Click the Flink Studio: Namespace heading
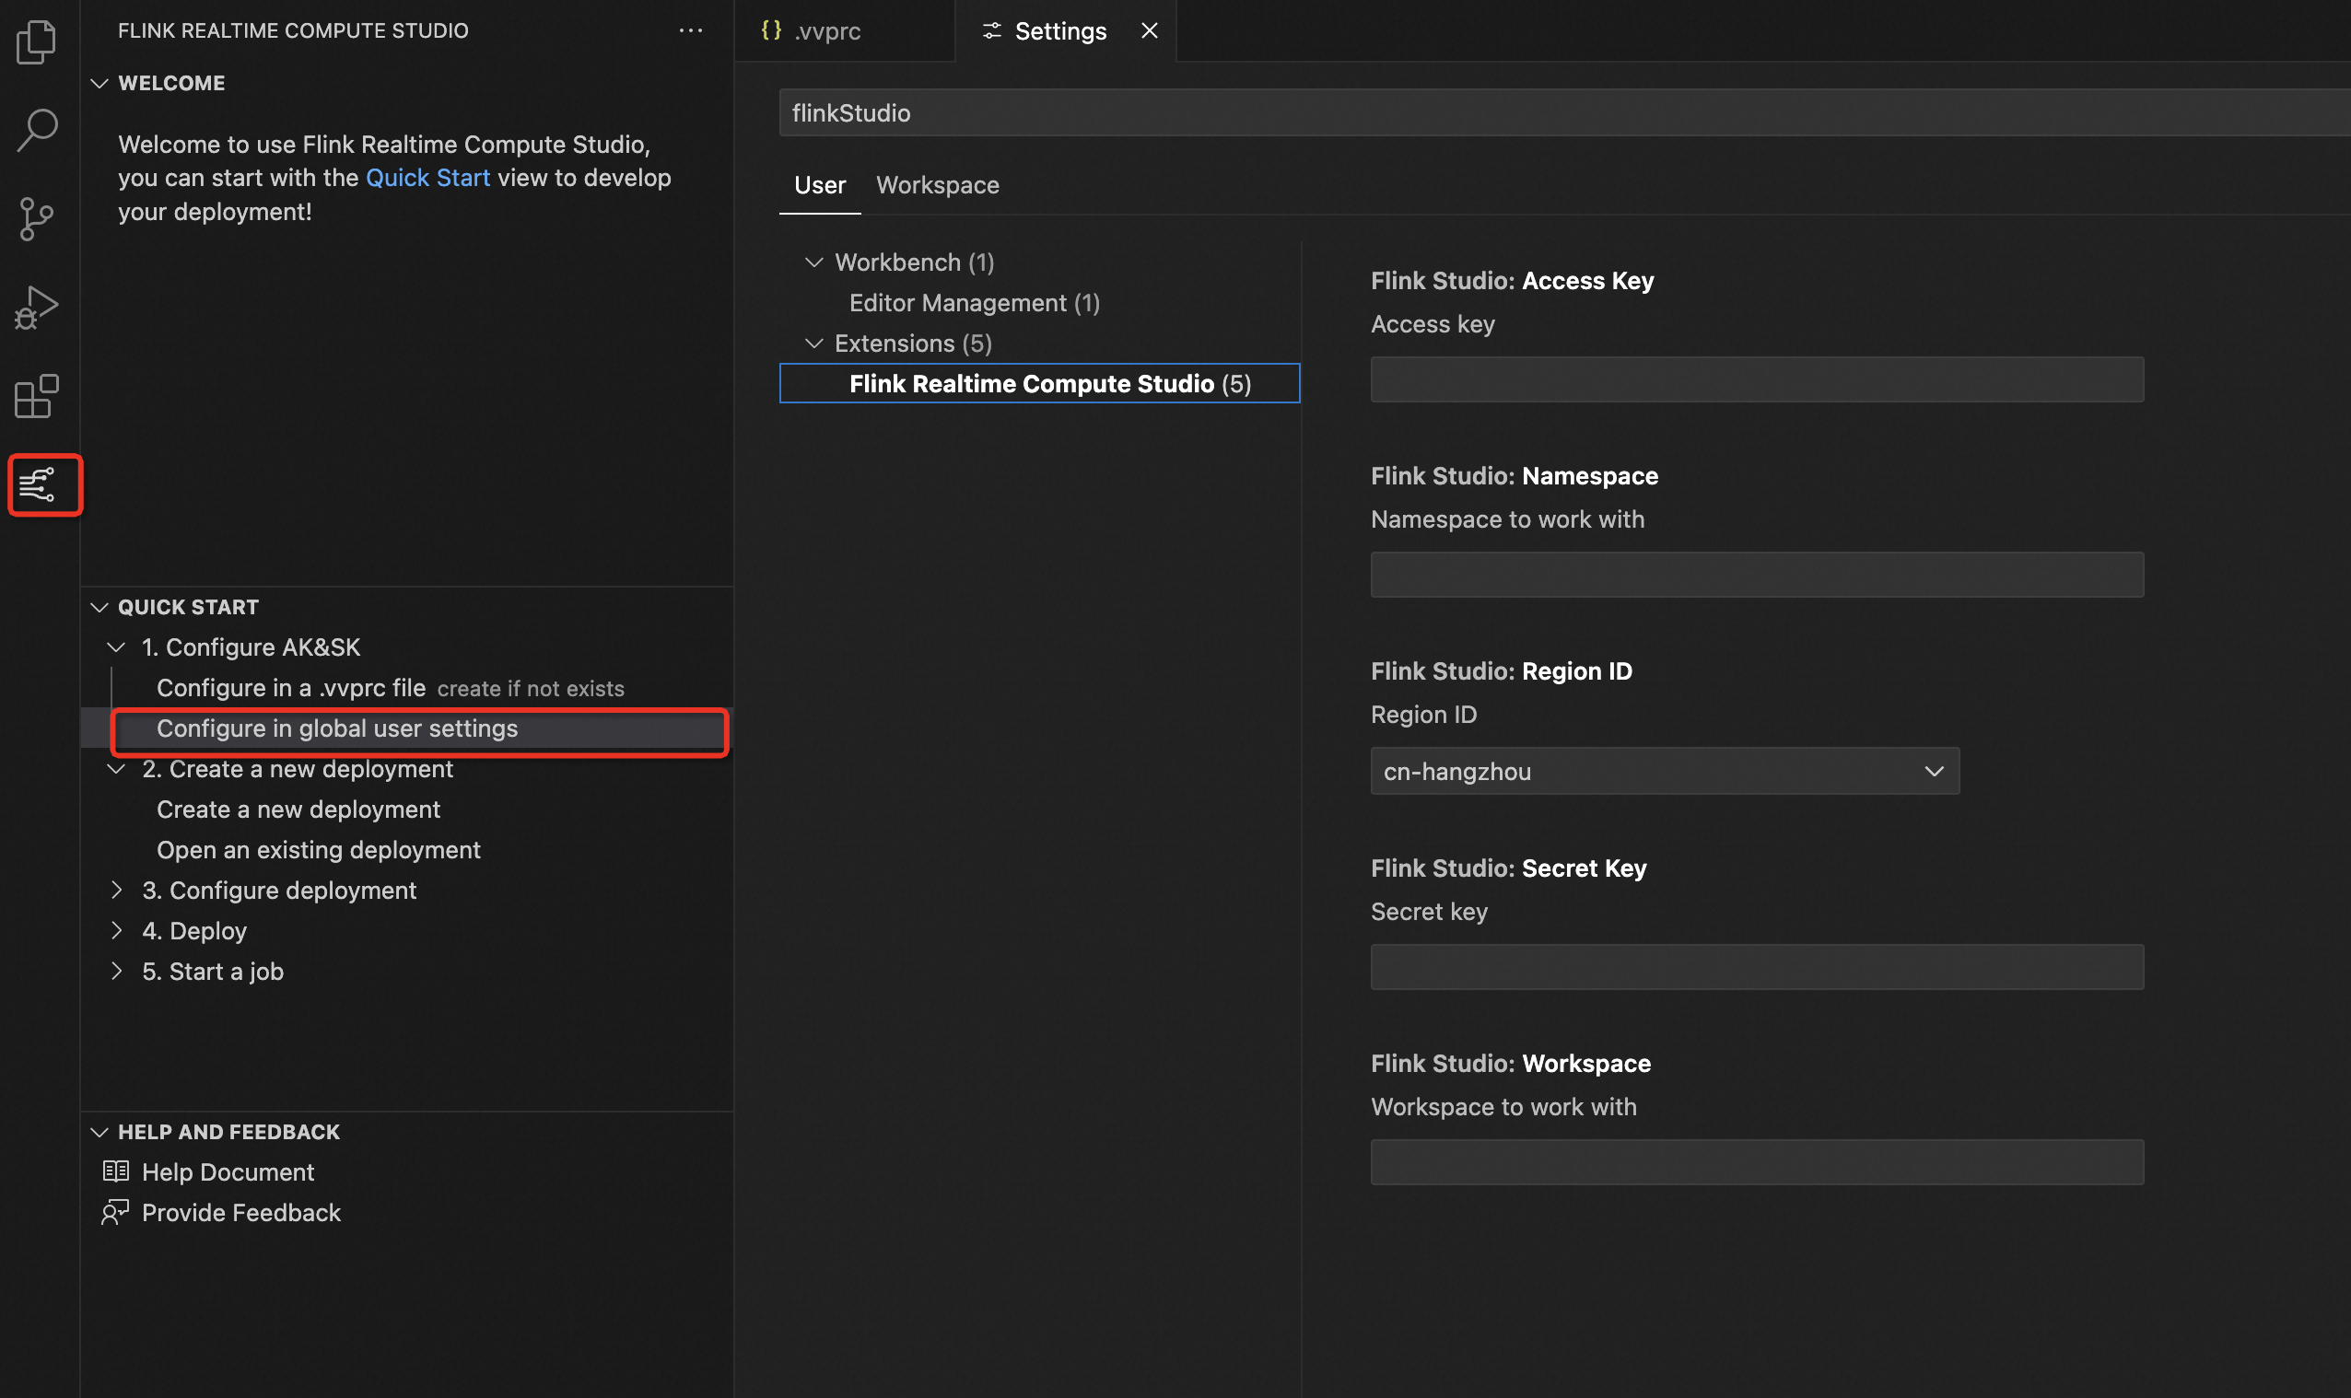 pos(1515,475)
